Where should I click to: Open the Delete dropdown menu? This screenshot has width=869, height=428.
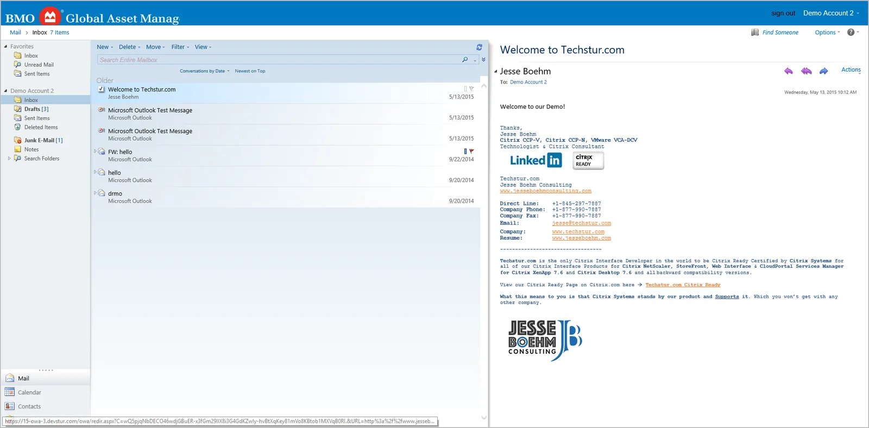click(x=129, y=47)
